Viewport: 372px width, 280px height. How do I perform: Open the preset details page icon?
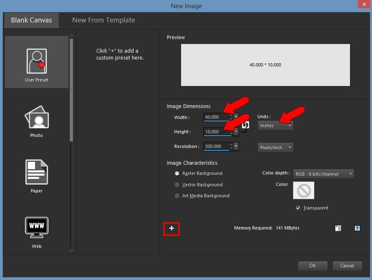click(x=338, y=228)
